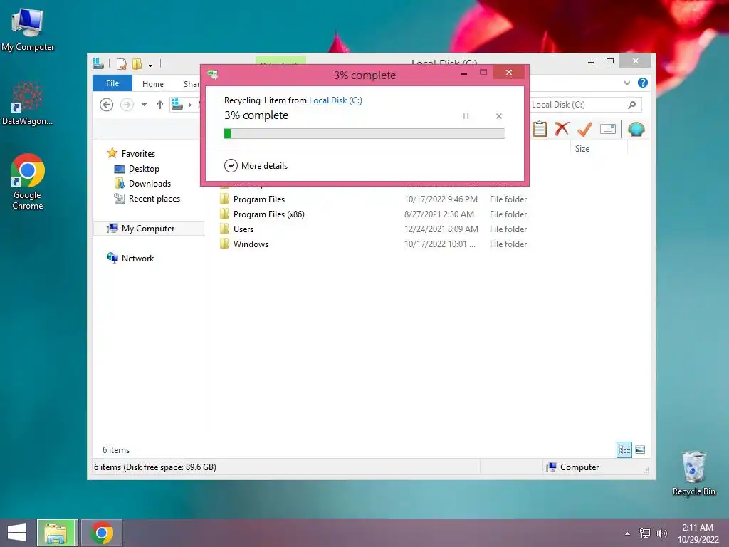The width and height of the screenshot is (729, 547).
Task: Open the recent locations dropdown arrow
Action: [144, 105]
